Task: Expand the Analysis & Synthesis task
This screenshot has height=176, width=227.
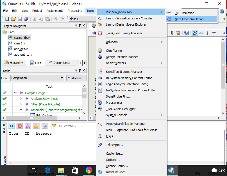Action: [x=21, y=98]
